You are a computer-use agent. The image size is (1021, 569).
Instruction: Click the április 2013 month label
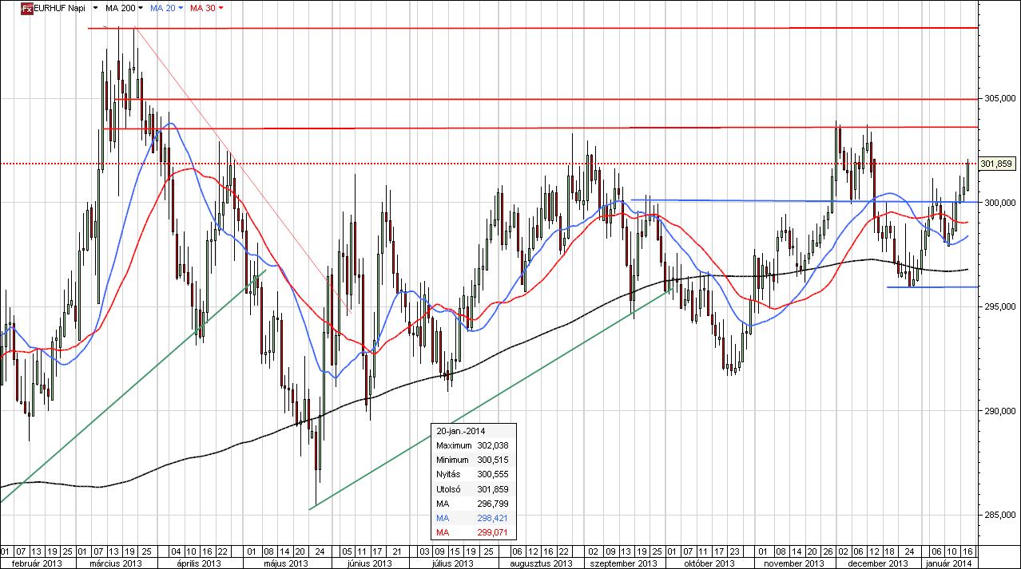click(199, 563)
